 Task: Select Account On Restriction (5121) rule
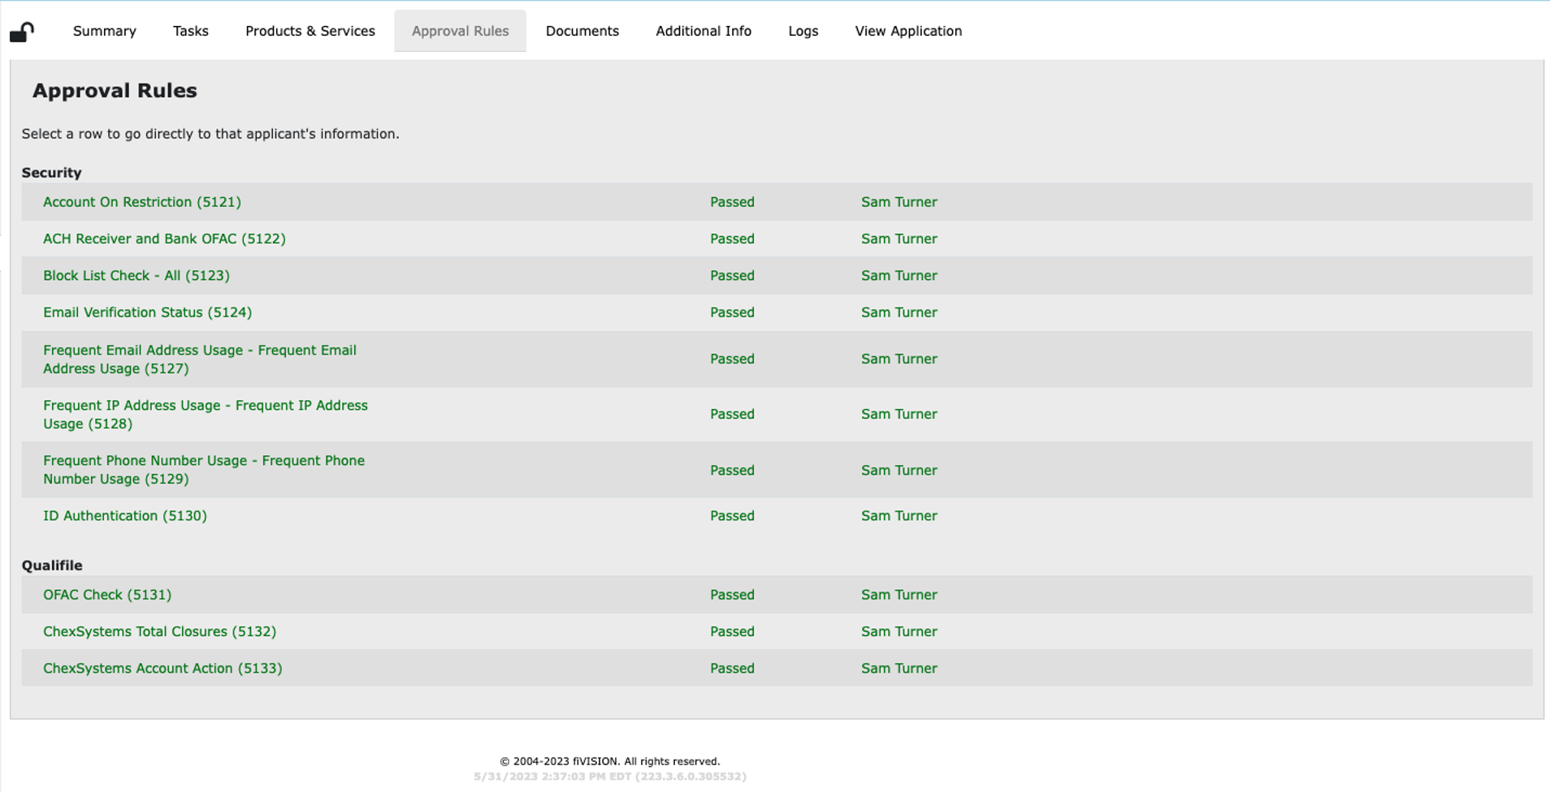click(142, 202)
